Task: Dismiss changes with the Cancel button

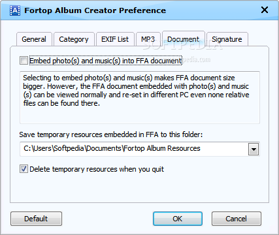Action: click(x=237, y=219)
